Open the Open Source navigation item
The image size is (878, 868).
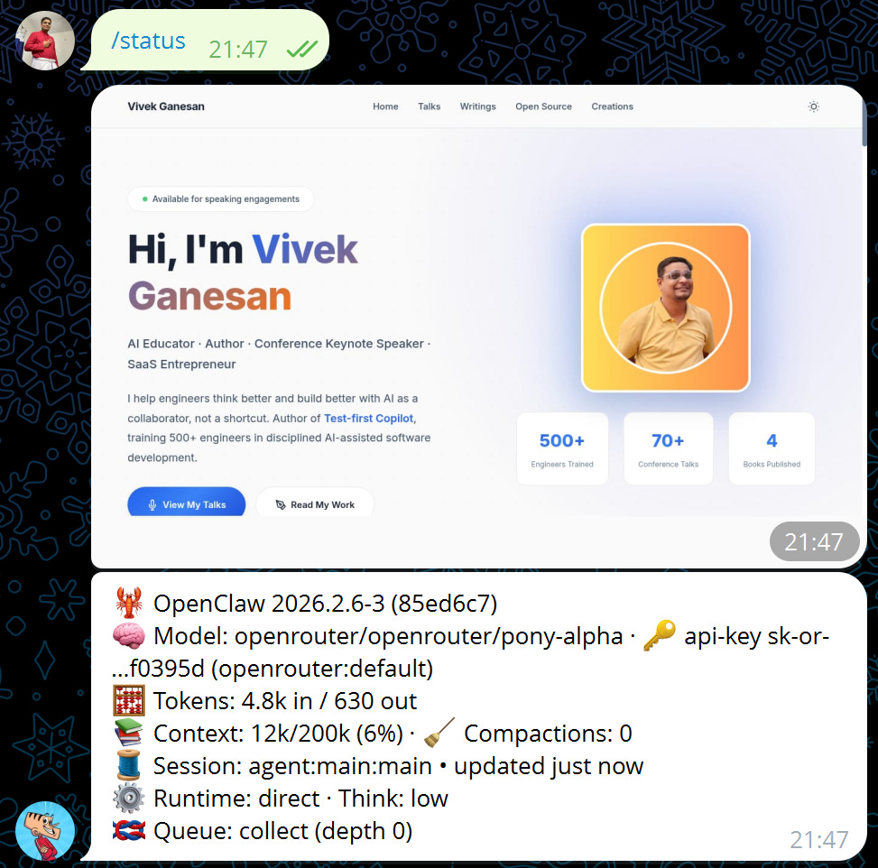pyautogui.click(x=543, y=106)
